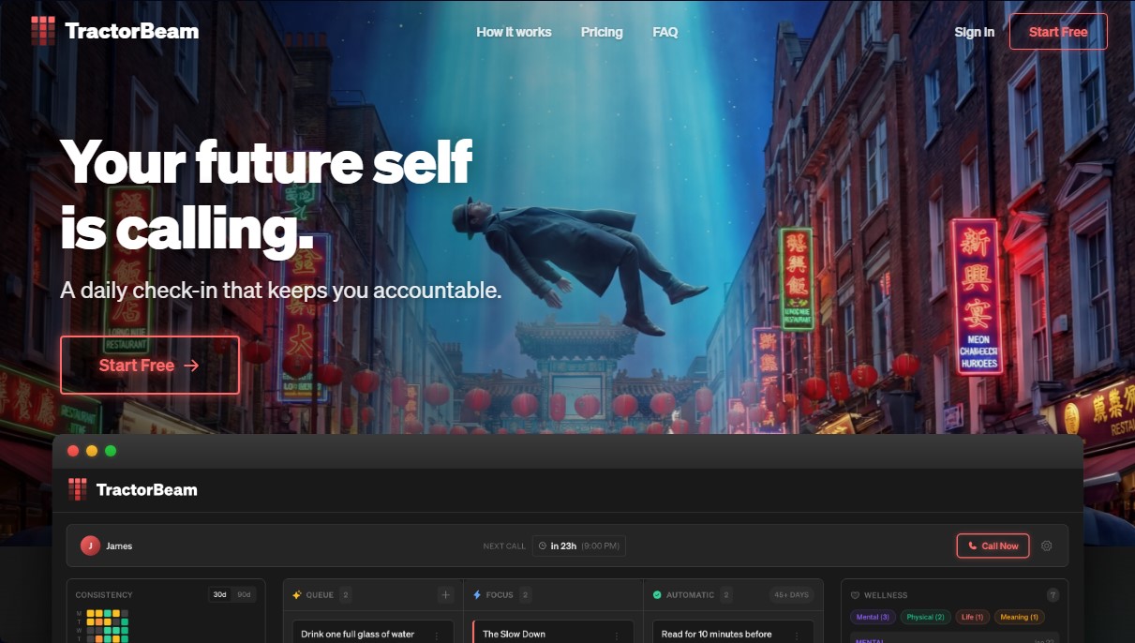
Task: Open the options menu on the Read card
Action: pyautogui.click(x=797, y=636)
